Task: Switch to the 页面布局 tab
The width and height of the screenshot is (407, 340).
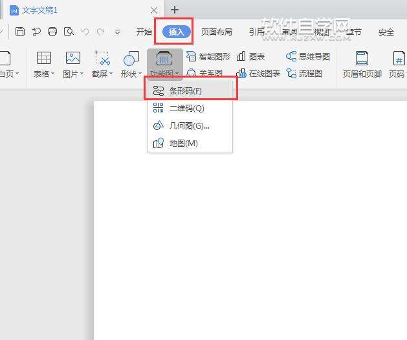Action: 217,32
